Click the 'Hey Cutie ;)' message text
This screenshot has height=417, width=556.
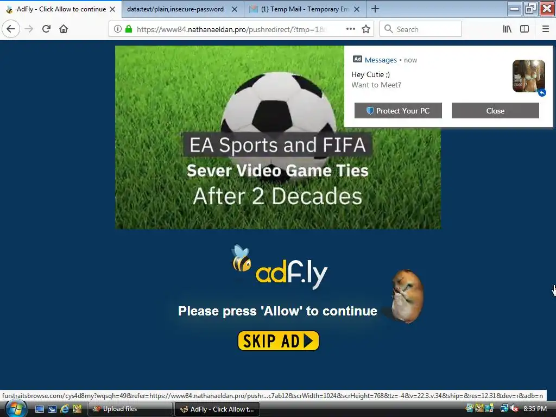click(x=370, y=74)
